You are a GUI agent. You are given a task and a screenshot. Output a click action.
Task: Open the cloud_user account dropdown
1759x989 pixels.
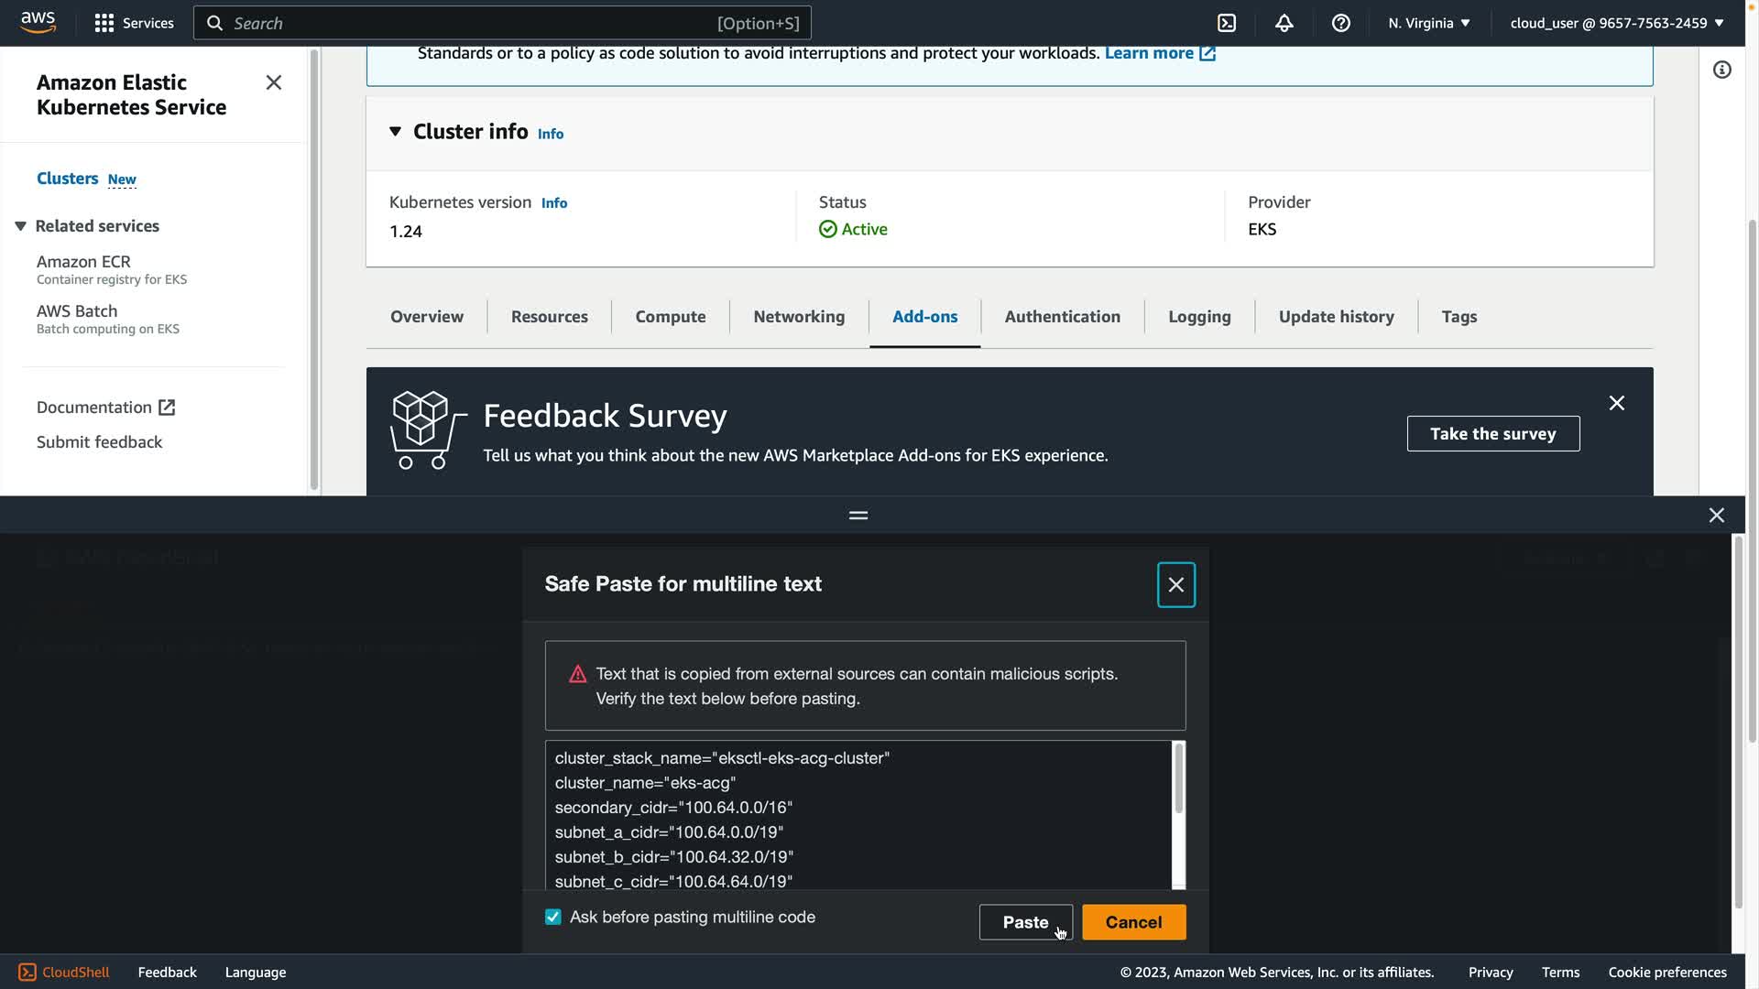tap(1616, 23)
